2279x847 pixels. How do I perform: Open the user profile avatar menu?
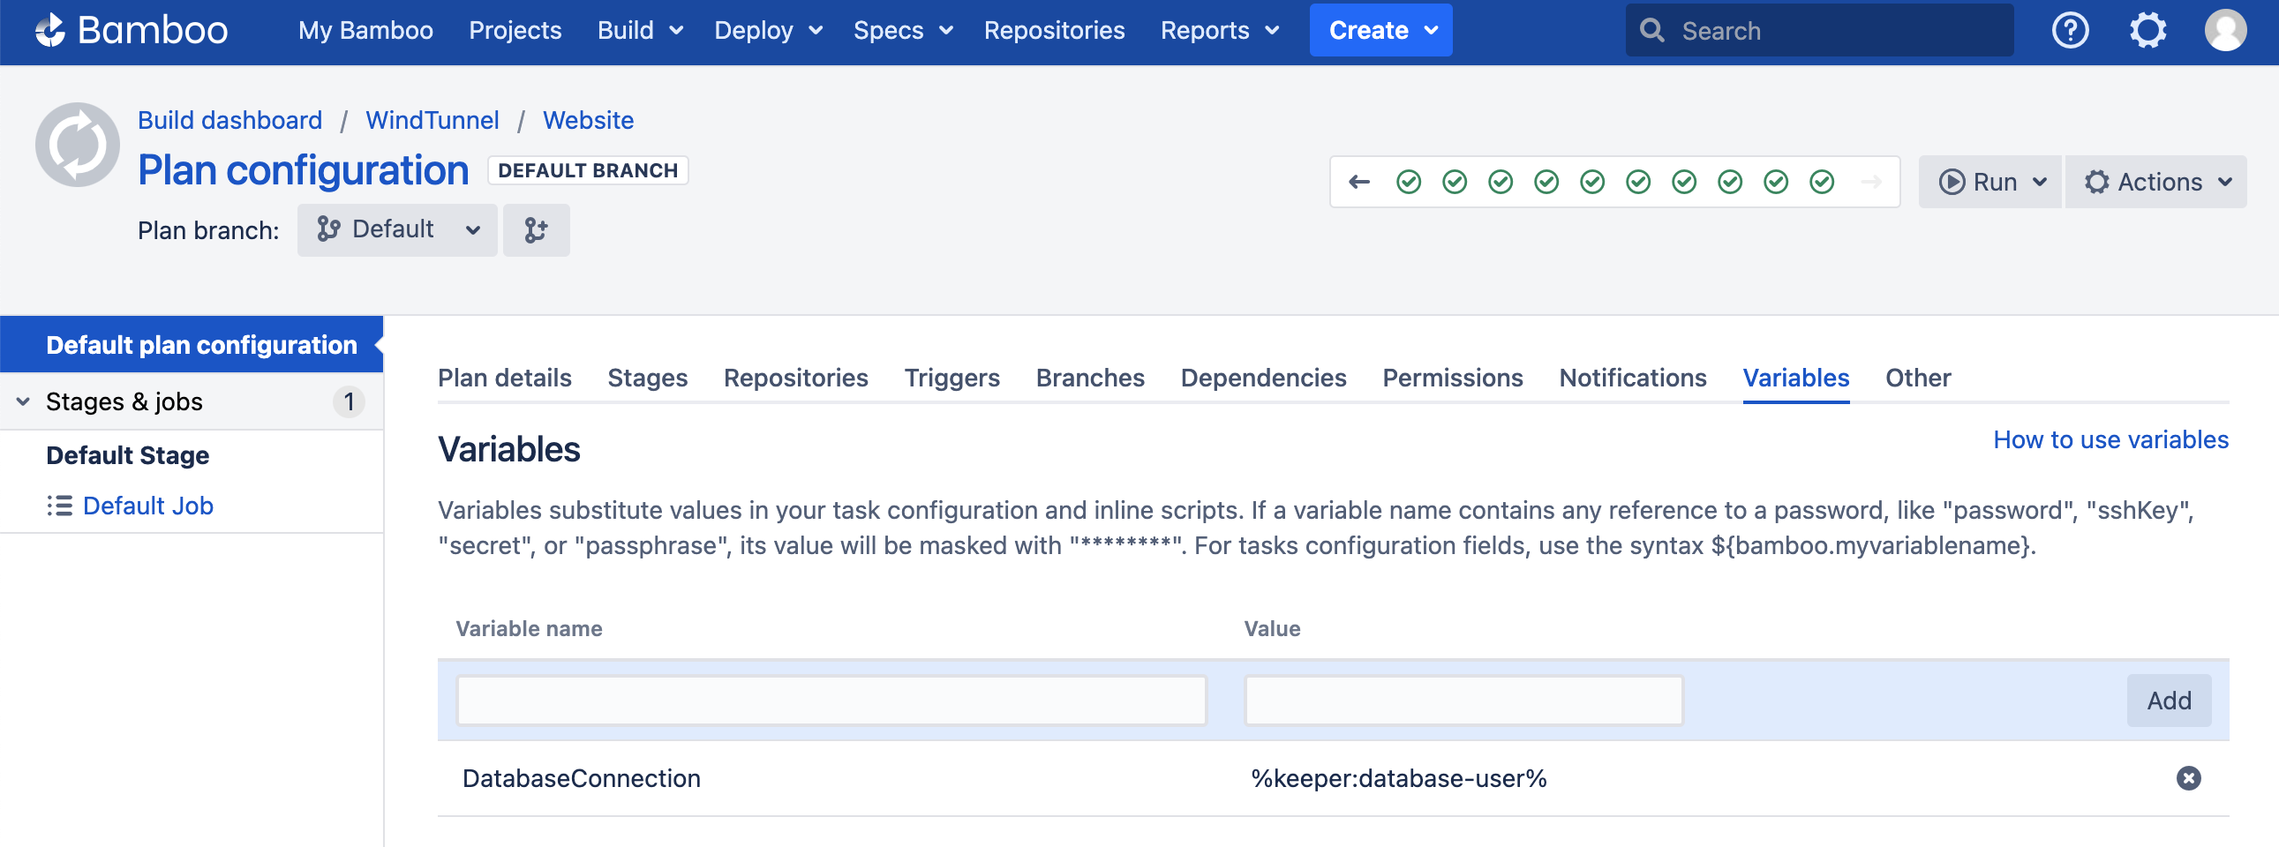tap(2225, 30)
